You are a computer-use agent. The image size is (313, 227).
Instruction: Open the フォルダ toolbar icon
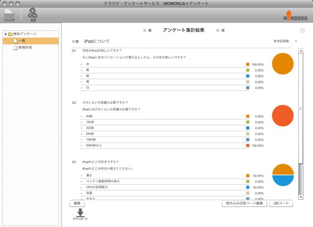pos(9,15)
